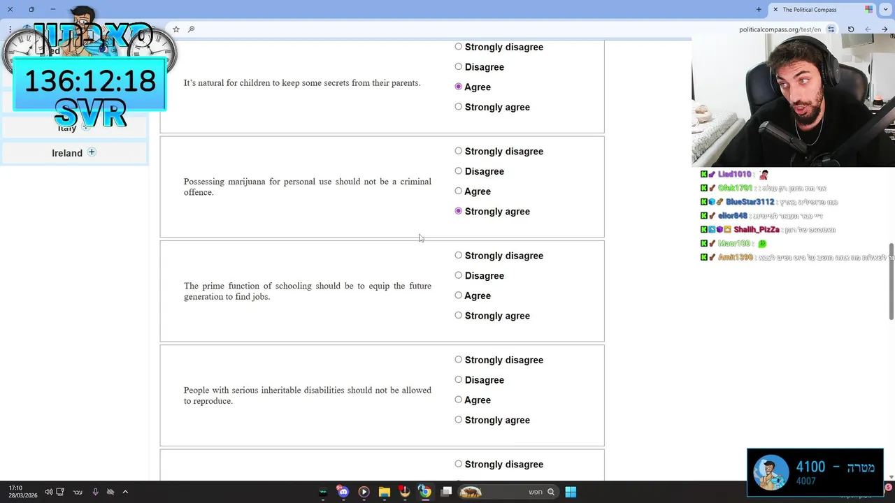Select Agree for children's secrets question
This screenshot has height=503, width=895.
pos(458,87)
